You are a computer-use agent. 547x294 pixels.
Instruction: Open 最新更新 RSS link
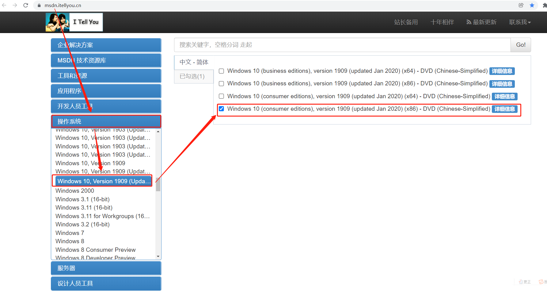[x=481, y=22]
